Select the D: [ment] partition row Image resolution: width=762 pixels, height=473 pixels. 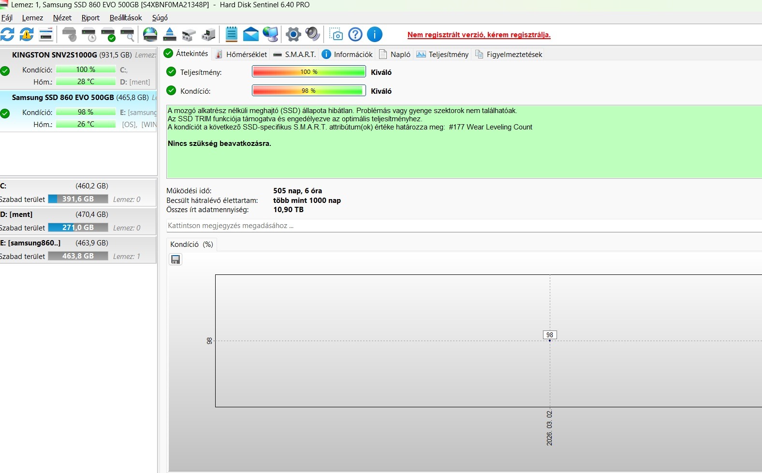point(78,221)
